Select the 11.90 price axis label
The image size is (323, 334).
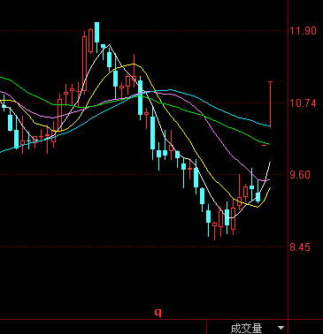coord(303,31)
